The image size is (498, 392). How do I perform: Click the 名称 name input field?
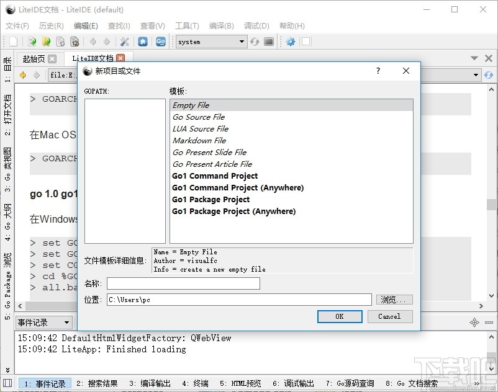pos(183,283)
